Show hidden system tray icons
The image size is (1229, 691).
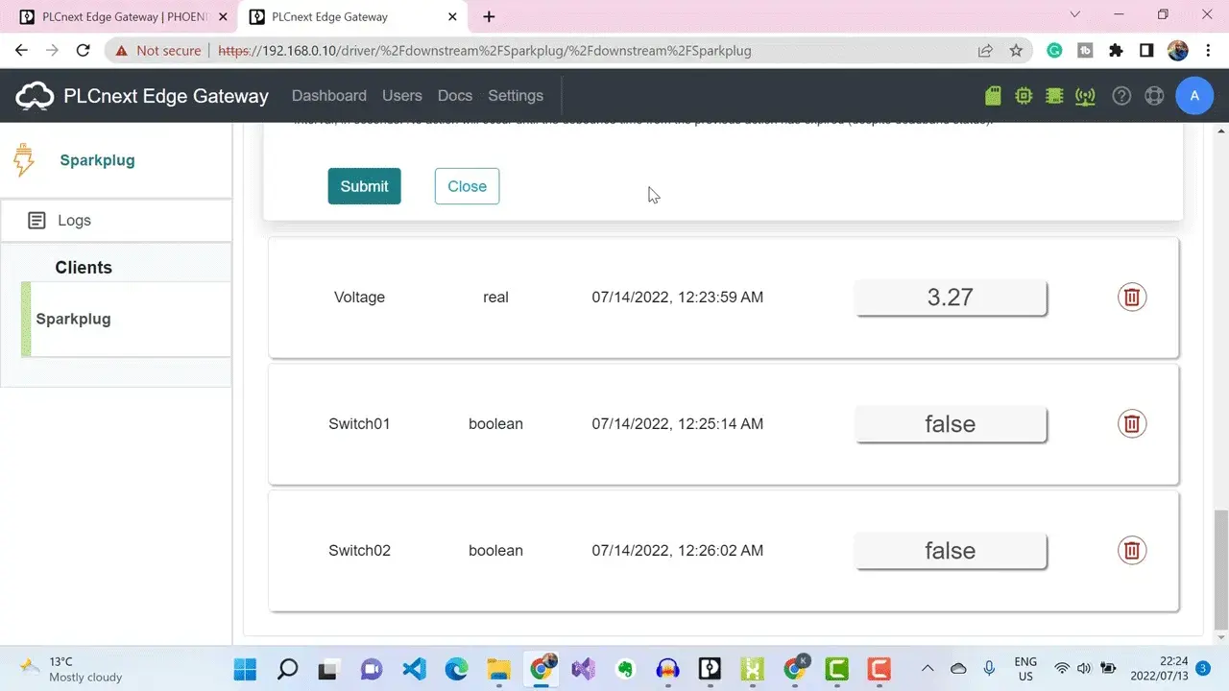pyautogui.click(x=928, y=669)
